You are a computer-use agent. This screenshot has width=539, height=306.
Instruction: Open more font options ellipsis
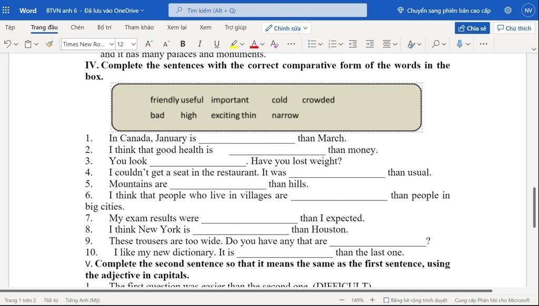(291, 44)
